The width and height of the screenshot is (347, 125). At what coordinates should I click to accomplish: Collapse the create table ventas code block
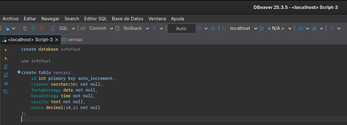(x=19, y=72)
